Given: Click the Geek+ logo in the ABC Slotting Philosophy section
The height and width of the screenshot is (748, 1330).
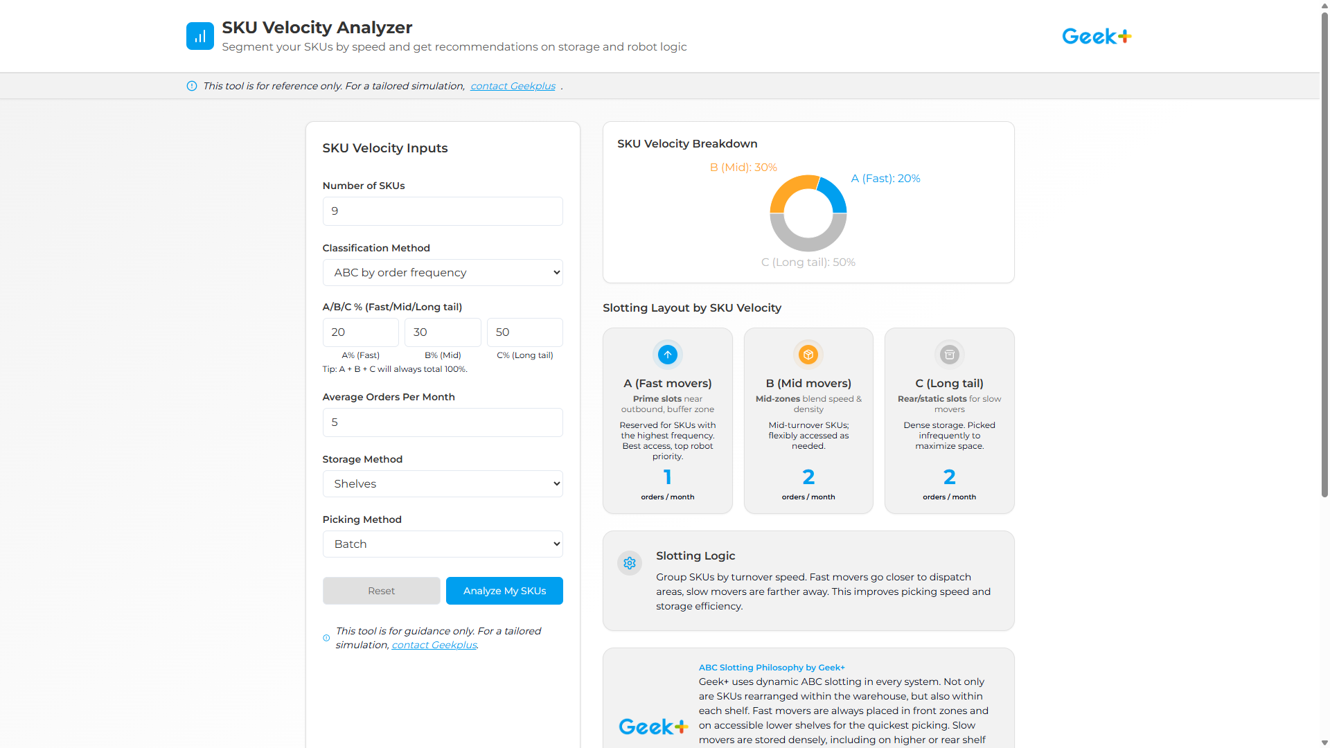Looking at the screenshot, I should click(653, 726).
